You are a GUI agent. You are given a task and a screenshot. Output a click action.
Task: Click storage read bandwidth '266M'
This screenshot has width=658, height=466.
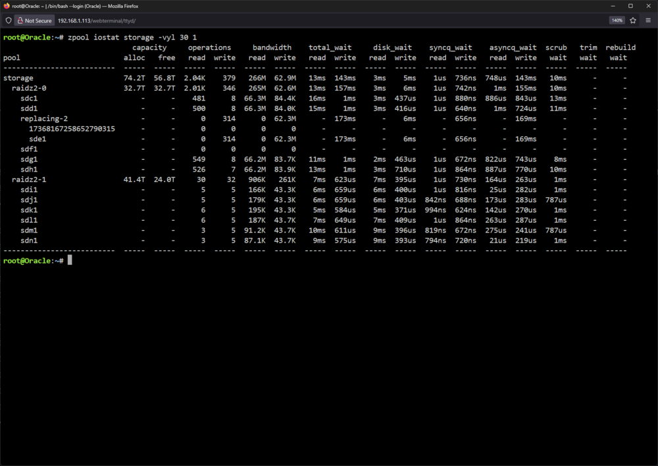[x=257, y=78]
